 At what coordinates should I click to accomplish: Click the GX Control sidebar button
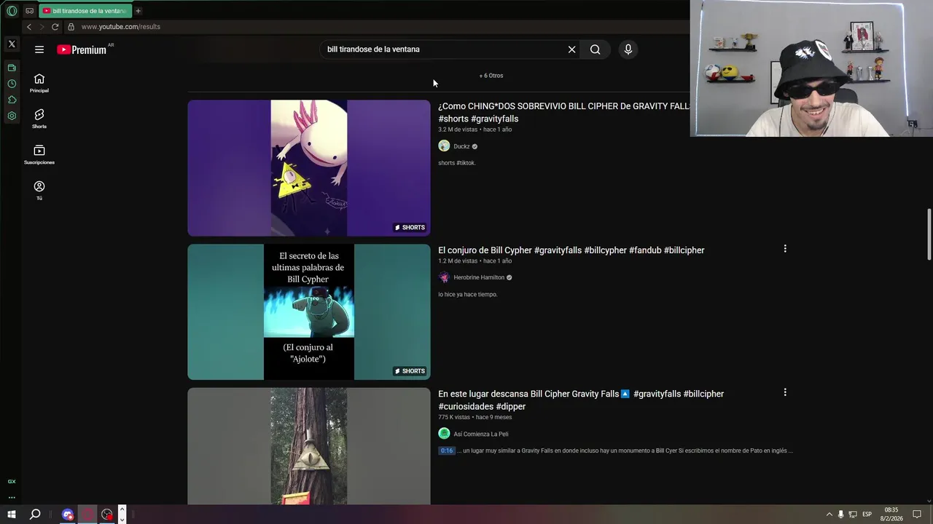coord(12,481)
